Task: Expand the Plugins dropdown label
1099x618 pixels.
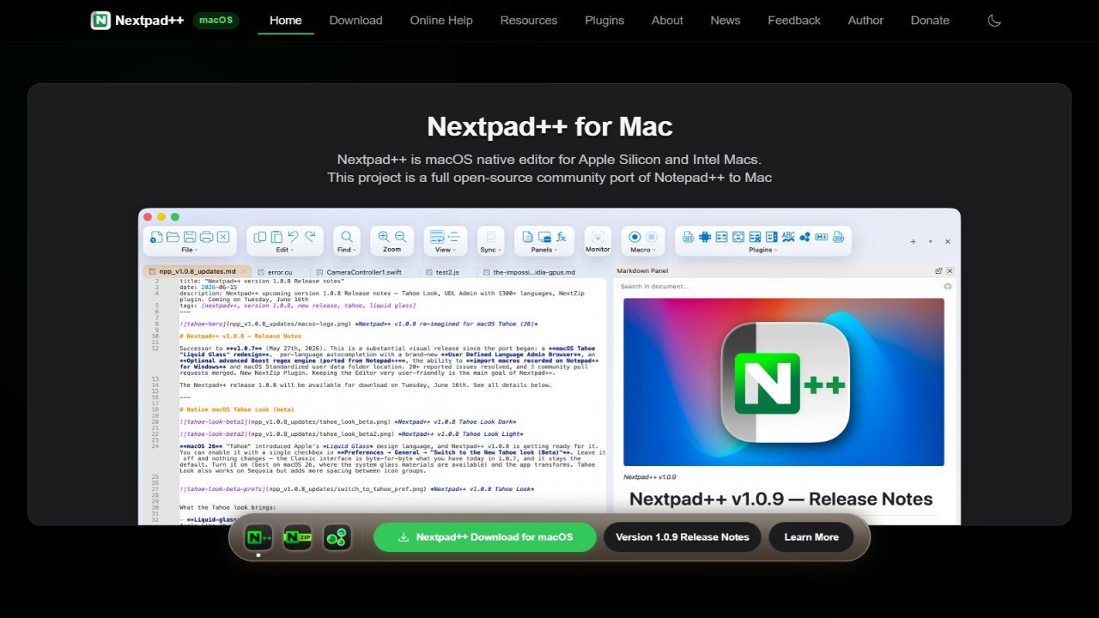Action: point(763,250)
